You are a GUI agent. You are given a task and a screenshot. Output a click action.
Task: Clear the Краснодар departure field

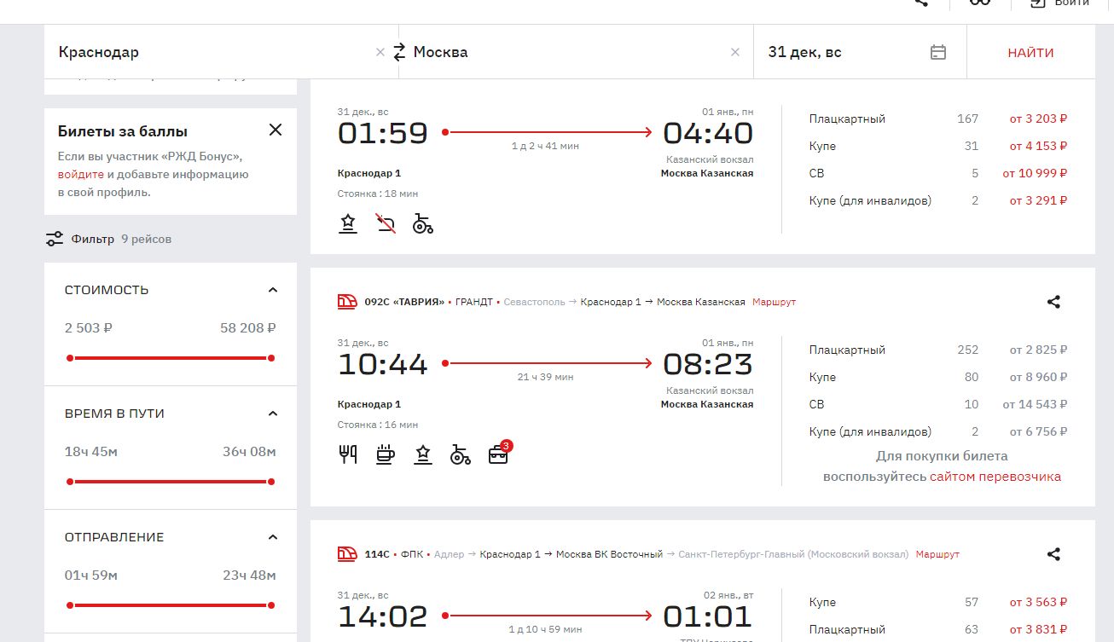[x=380, y=52]
